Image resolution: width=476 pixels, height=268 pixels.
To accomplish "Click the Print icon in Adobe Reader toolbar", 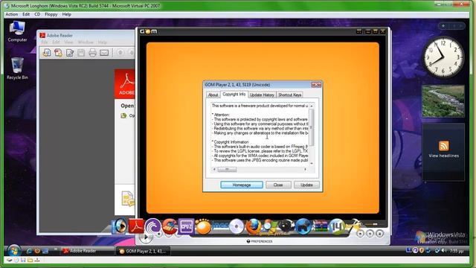I will (92, 53).
